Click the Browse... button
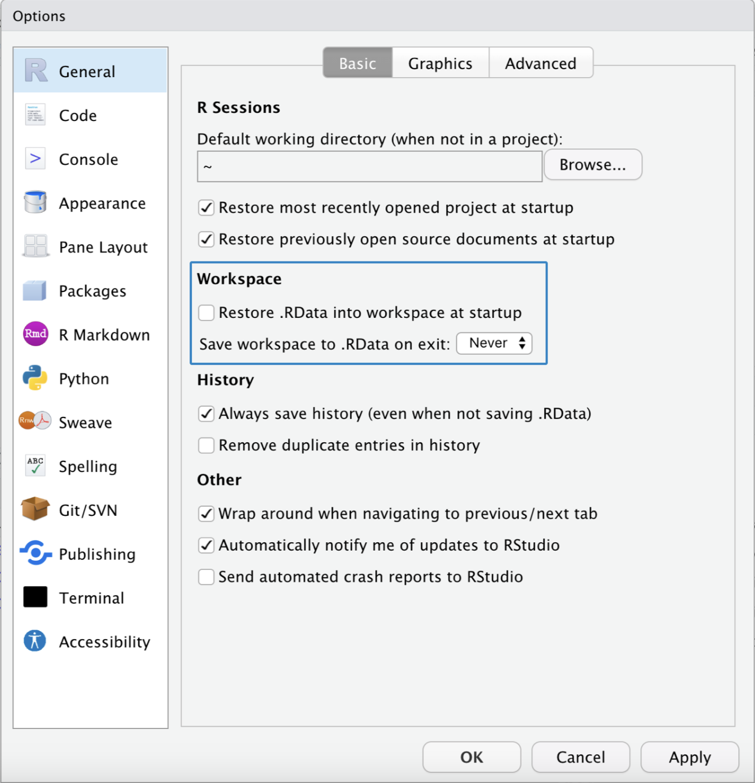Screen dimensions: 755x783 click(x=592, y=165)
